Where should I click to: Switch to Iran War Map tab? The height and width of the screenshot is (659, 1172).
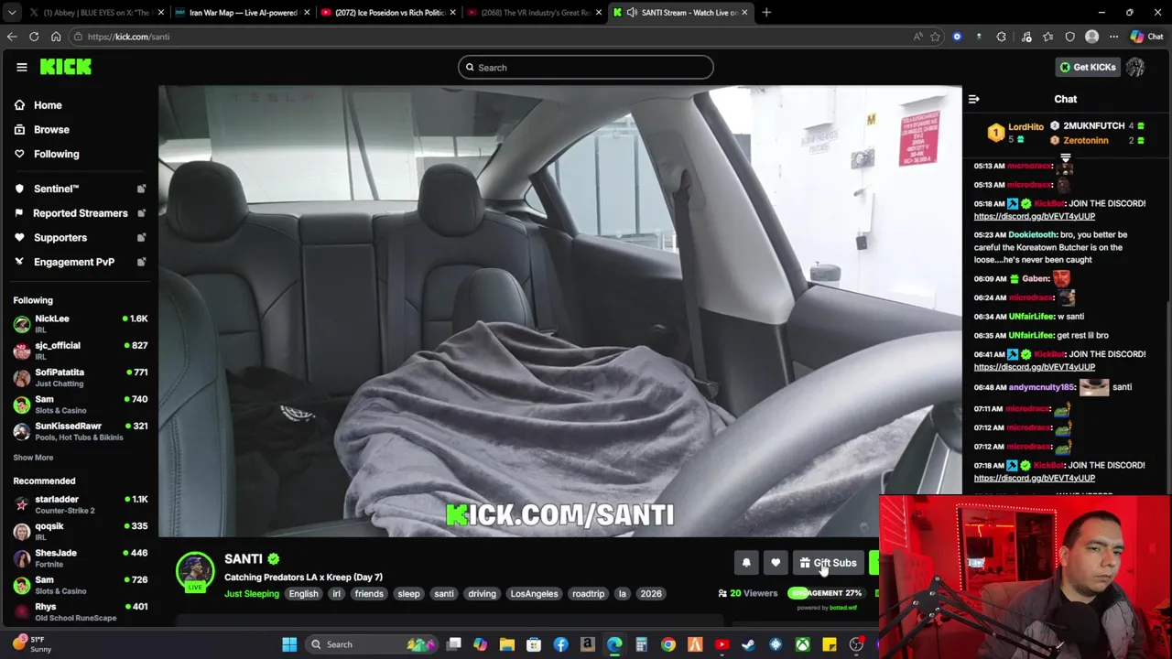pos(242,13)
